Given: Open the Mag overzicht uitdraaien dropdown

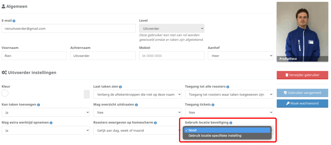Looking at the screenshot, I should click(x=137, y=112).
